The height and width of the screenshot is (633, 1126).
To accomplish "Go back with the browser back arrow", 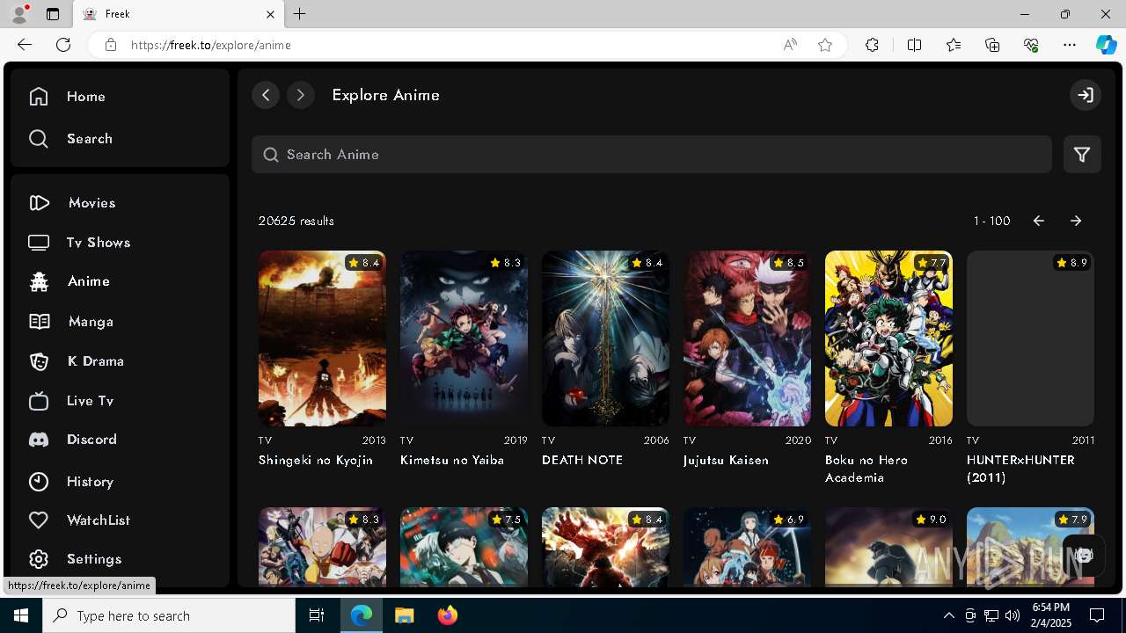I will tap(25, 45).
